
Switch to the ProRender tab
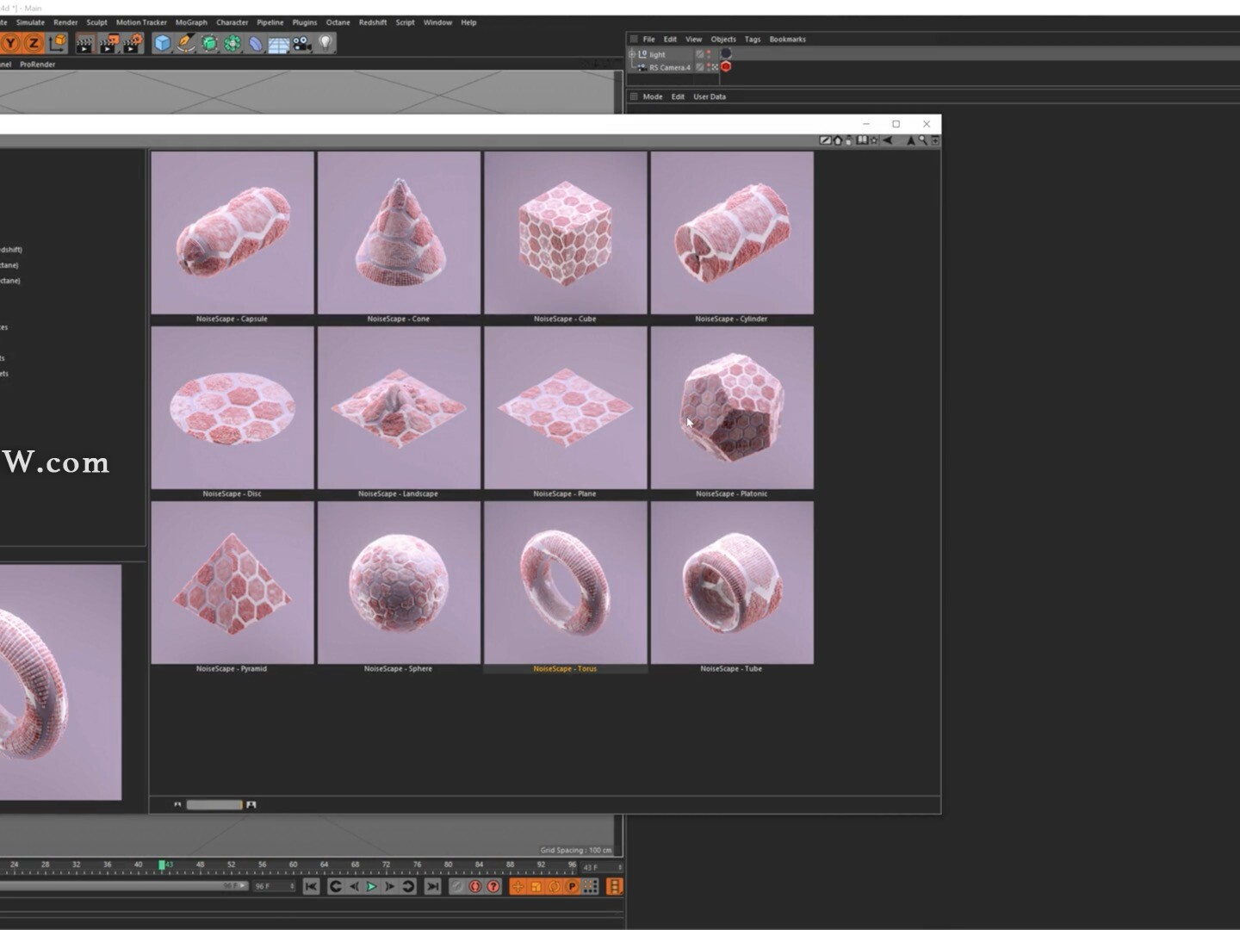(x=37, y=64)
